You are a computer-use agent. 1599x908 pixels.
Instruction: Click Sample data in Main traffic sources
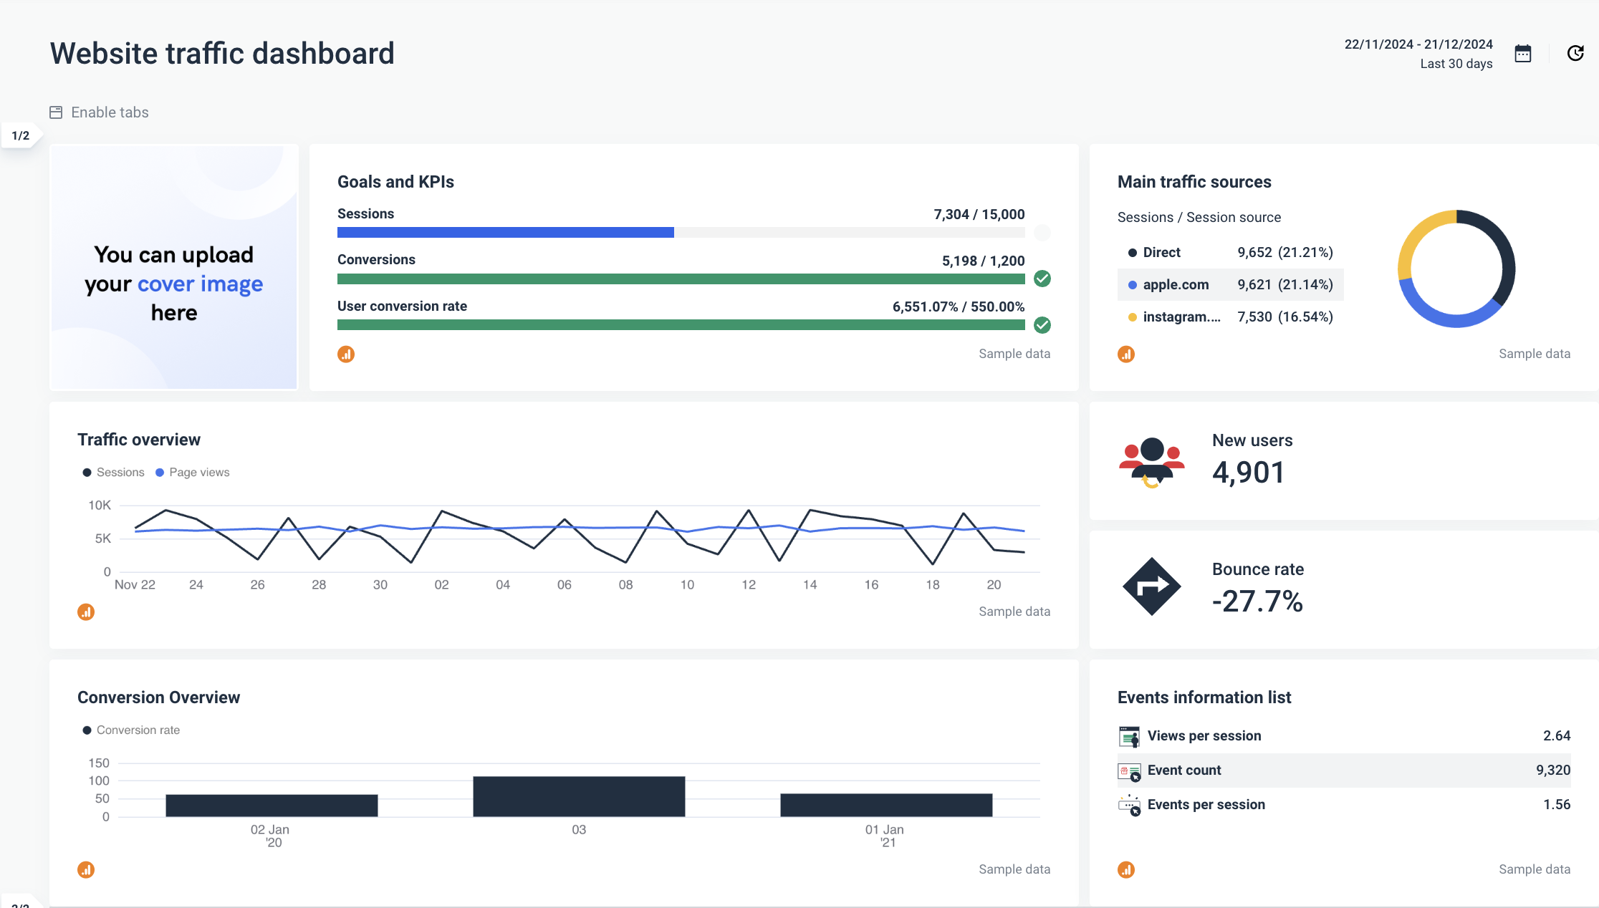tap(1535, 354)
